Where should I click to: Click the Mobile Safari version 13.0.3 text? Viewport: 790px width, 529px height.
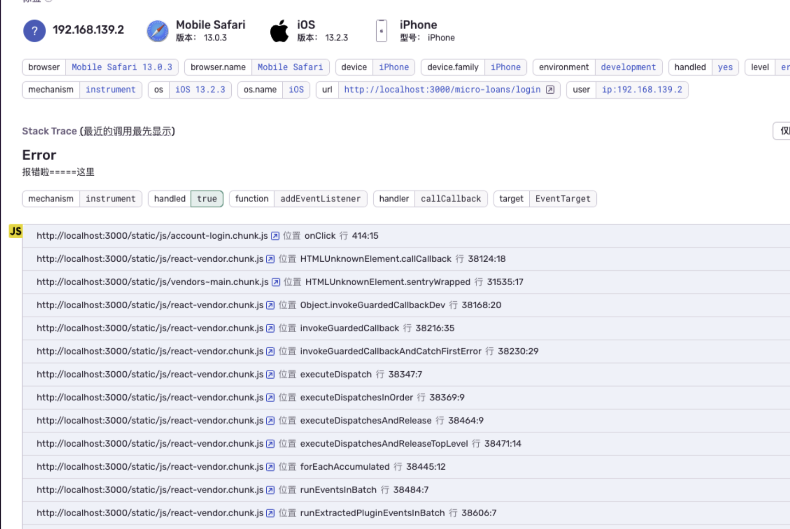click(201, 38)
